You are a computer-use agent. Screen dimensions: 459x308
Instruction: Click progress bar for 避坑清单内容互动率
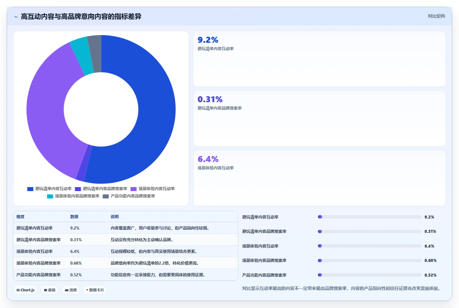(370, 217)
